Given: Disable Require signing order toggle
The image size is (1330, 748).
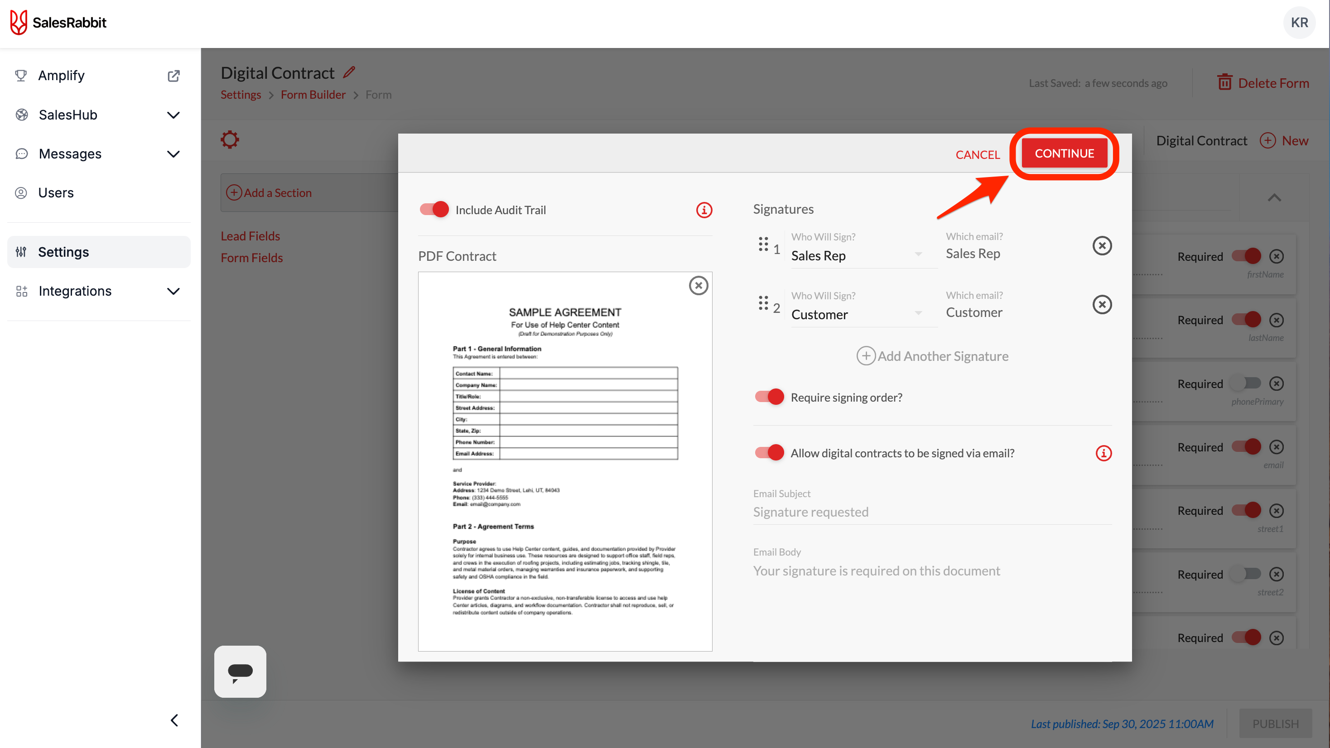Looking at the screenshot, I should 769,397.
